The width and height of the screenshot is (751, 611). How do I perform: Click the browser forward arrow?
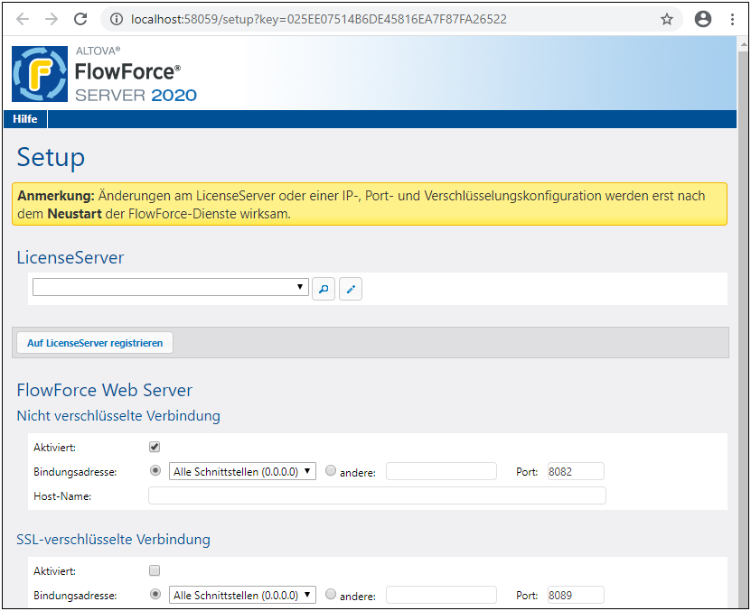click(52, 19)
